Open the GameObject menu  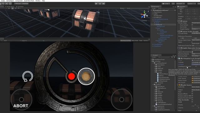(x=10, y=1)
